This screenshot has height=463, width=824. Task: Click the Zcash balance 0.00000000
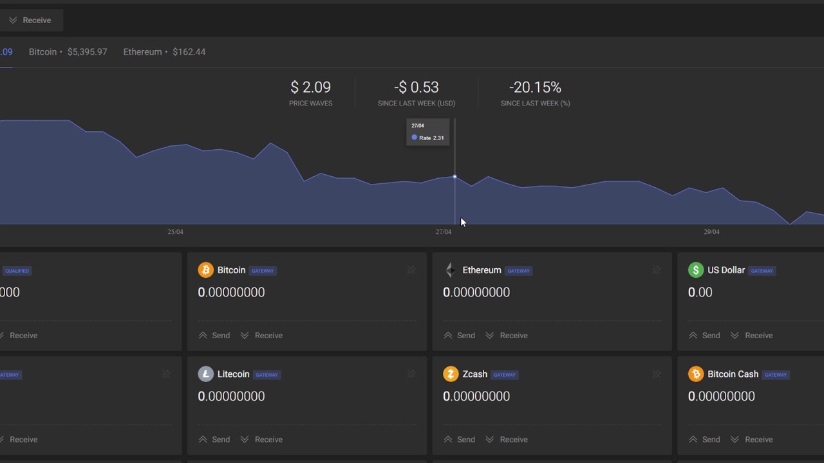(x=476, y=397)
